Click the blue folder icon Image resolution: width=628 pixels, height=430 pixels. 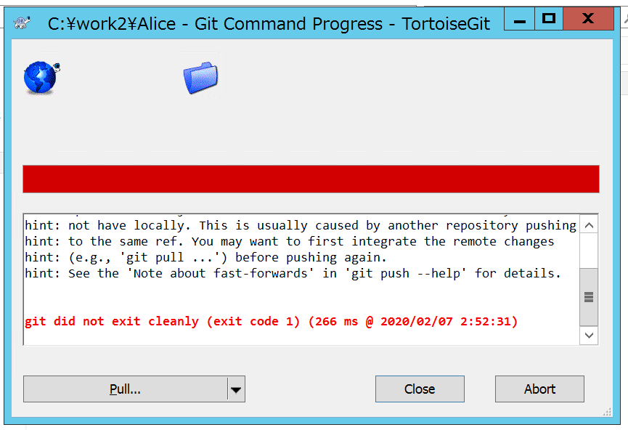[200, 77]
